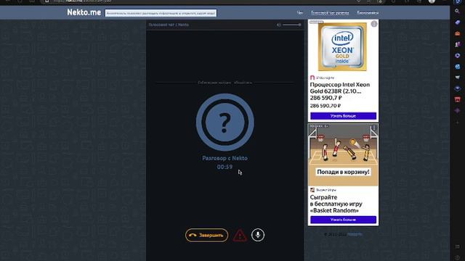The height and width of the screenshot is (261, 465).
Task: Click the Basket Random game ad image
Action: click(343, 155)
